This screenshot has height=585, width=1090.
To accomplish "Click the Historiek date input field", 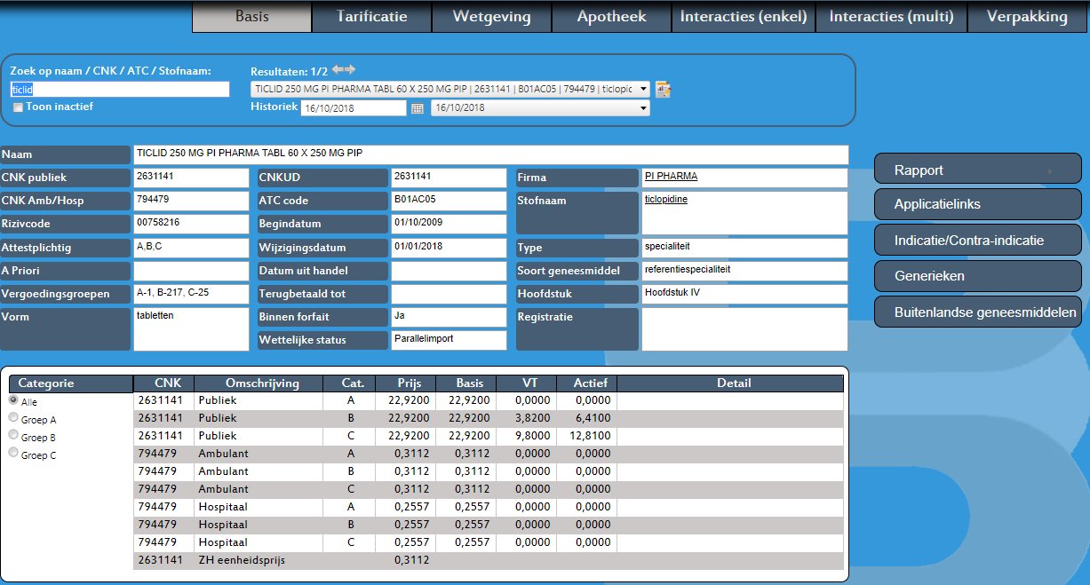I will click(354, 108).
